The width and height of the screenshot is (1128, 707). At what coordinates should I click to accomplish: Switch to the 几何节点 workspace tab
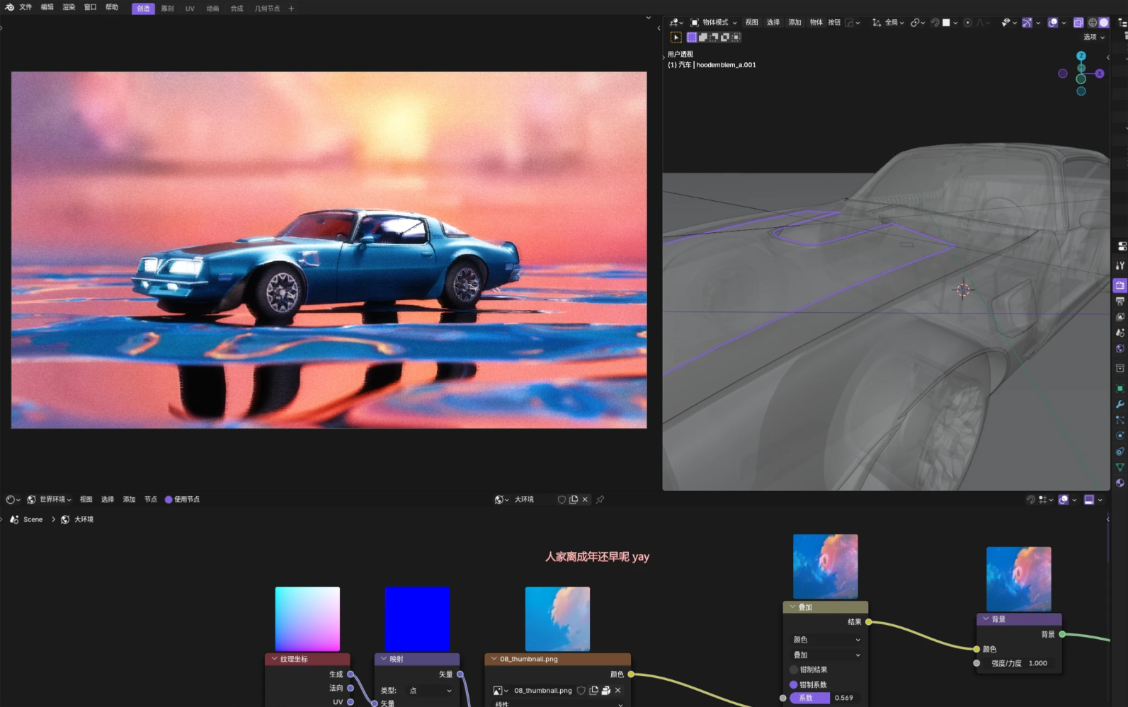(267, 8)
